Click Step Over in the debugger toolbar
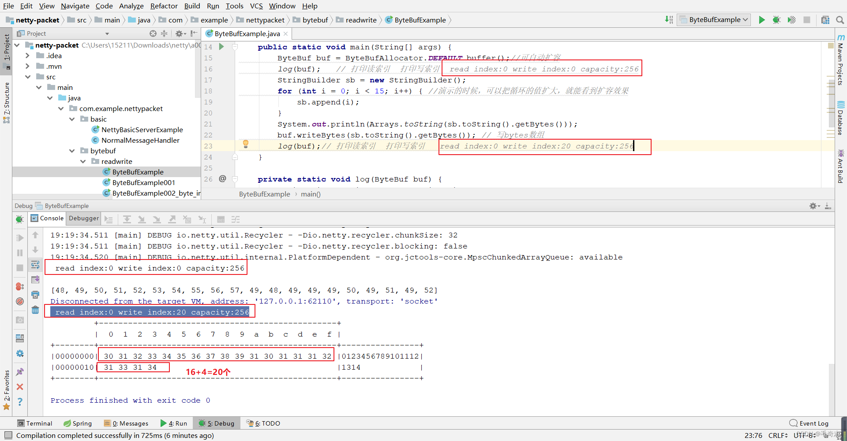The width and height of the screenshot is (847, 441). 127,219
